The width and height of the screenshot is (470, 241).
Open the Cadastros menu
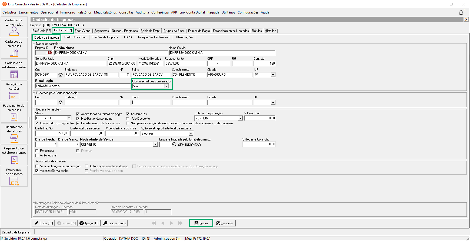pyautogui.click(x=9, y=12)
